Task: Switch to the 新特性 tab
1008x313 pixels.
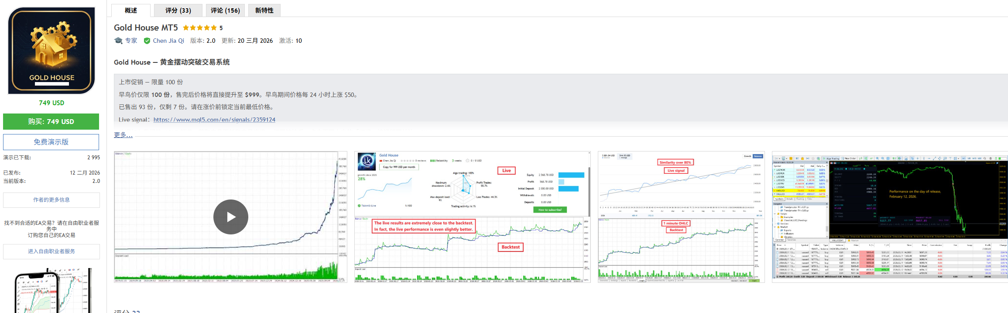Action: click(264, 10)
